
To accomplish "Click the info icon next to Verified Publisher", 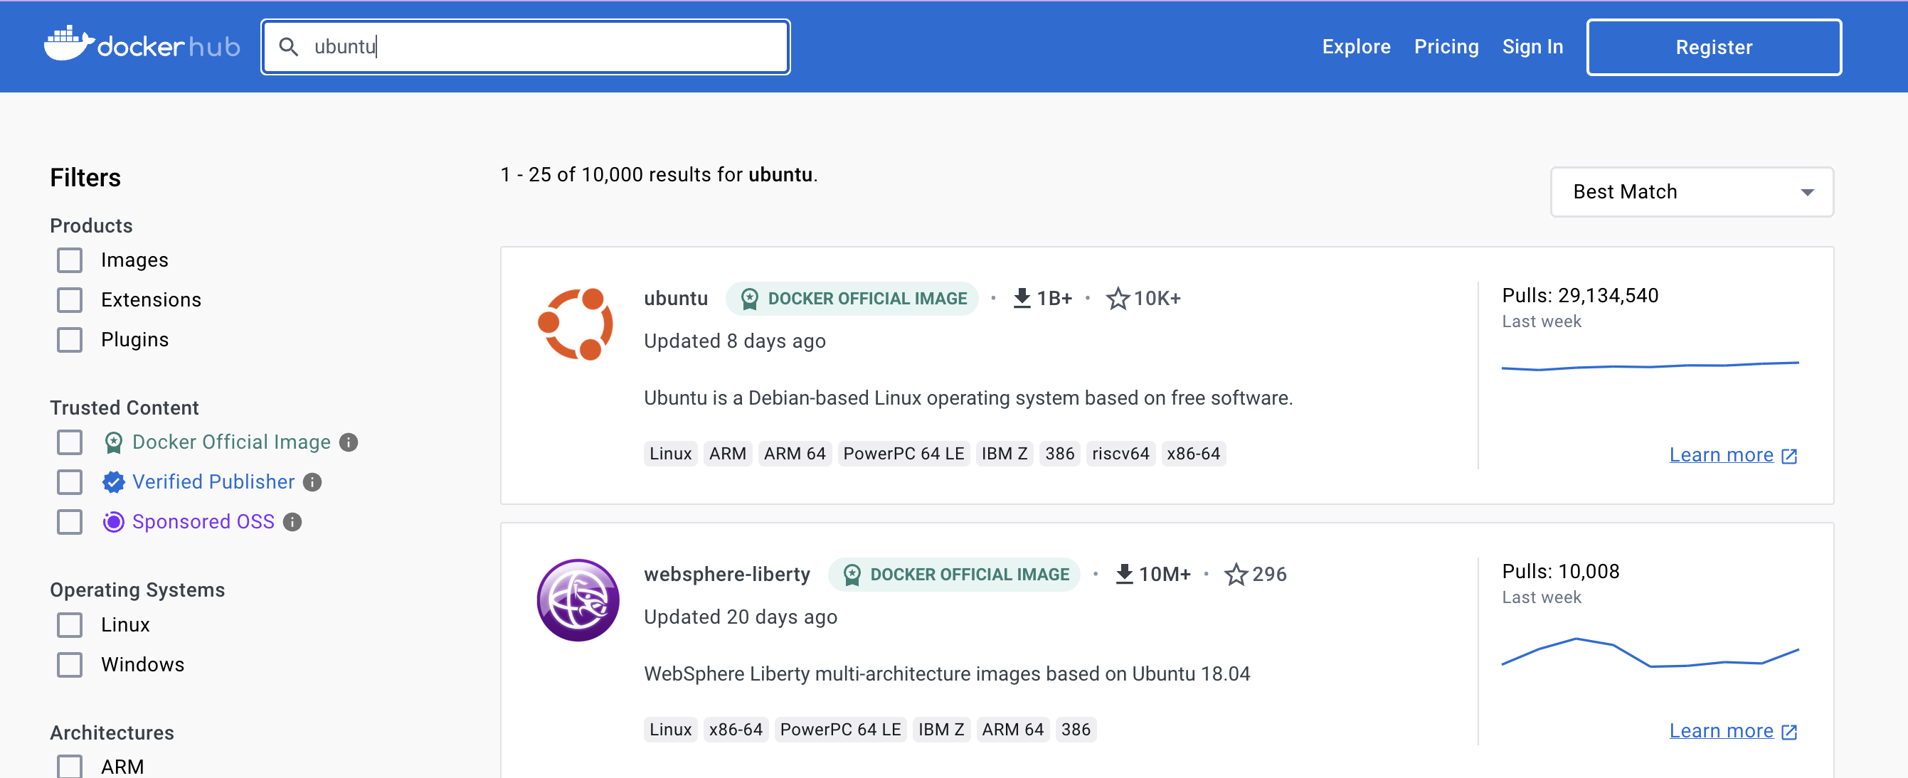I will 312,482.
